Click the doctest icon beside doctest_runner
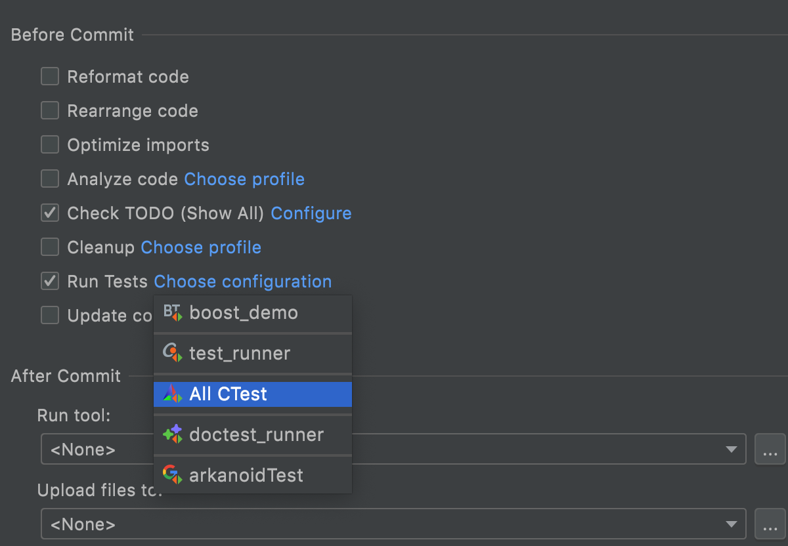The image size is (788, 546). [x=172, y=434]
